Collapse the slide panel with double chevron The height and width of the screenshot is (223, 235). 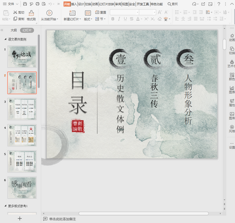point(2,30)
